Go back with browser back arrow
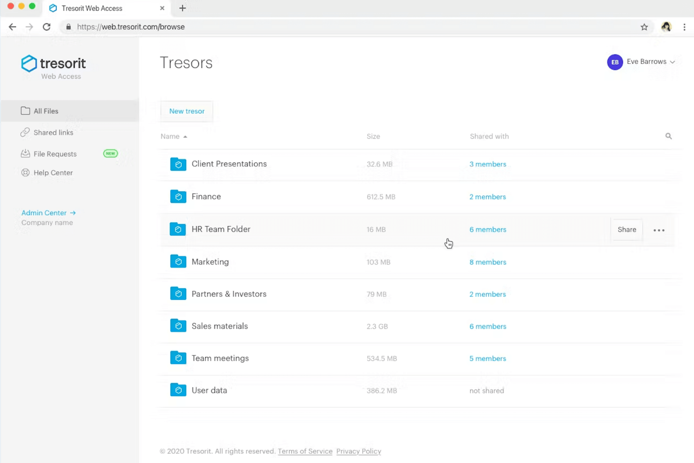Image resolution: width=694 pixels, height=463 pixels. tap(13, 27)
